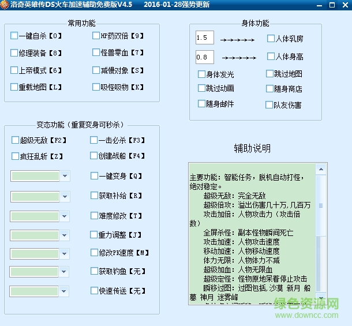
Task: Enable 一键自杀【O】 checkbox
Action: point(14,35)
